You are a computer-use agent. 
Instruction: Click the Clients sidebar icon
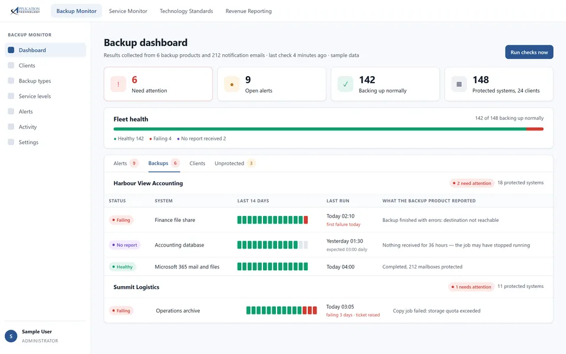pos(11,65)
